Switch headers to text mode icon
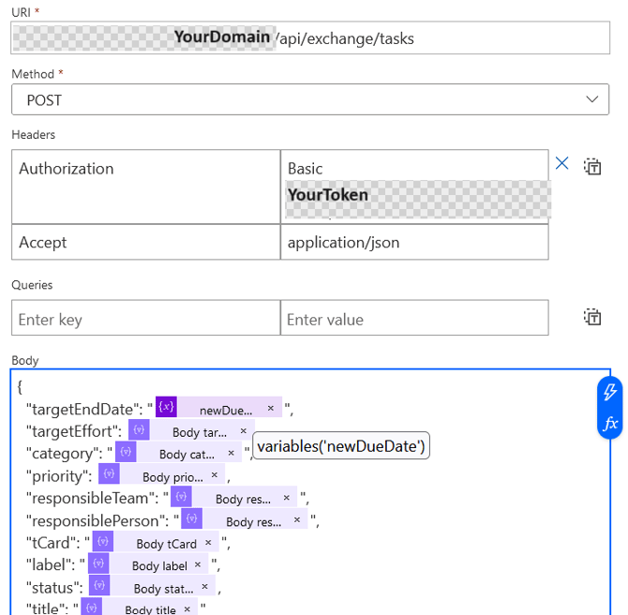Image resolution: width=628 pixels, height=615 pixels. pyautogui.click(x=592, y=167)
